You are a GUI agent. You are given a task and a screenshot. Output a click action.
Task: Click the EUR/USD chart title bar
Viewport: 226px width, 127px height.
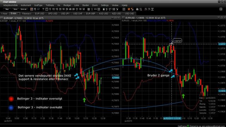click(x=173, y=18)
